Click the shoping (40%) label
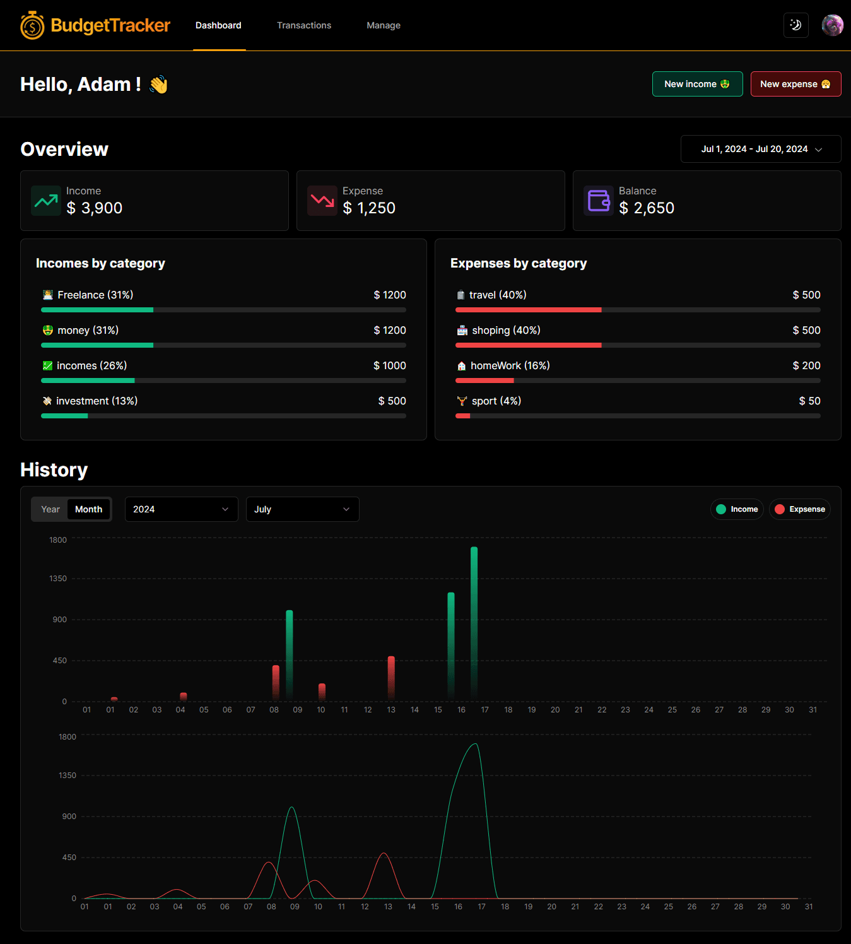Image resolution: width=851 pixels, height=944 pixels. [x=506, y=330]
